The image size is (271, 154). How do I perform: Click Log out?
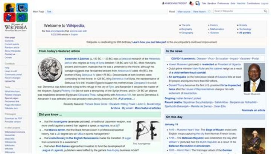265,3
